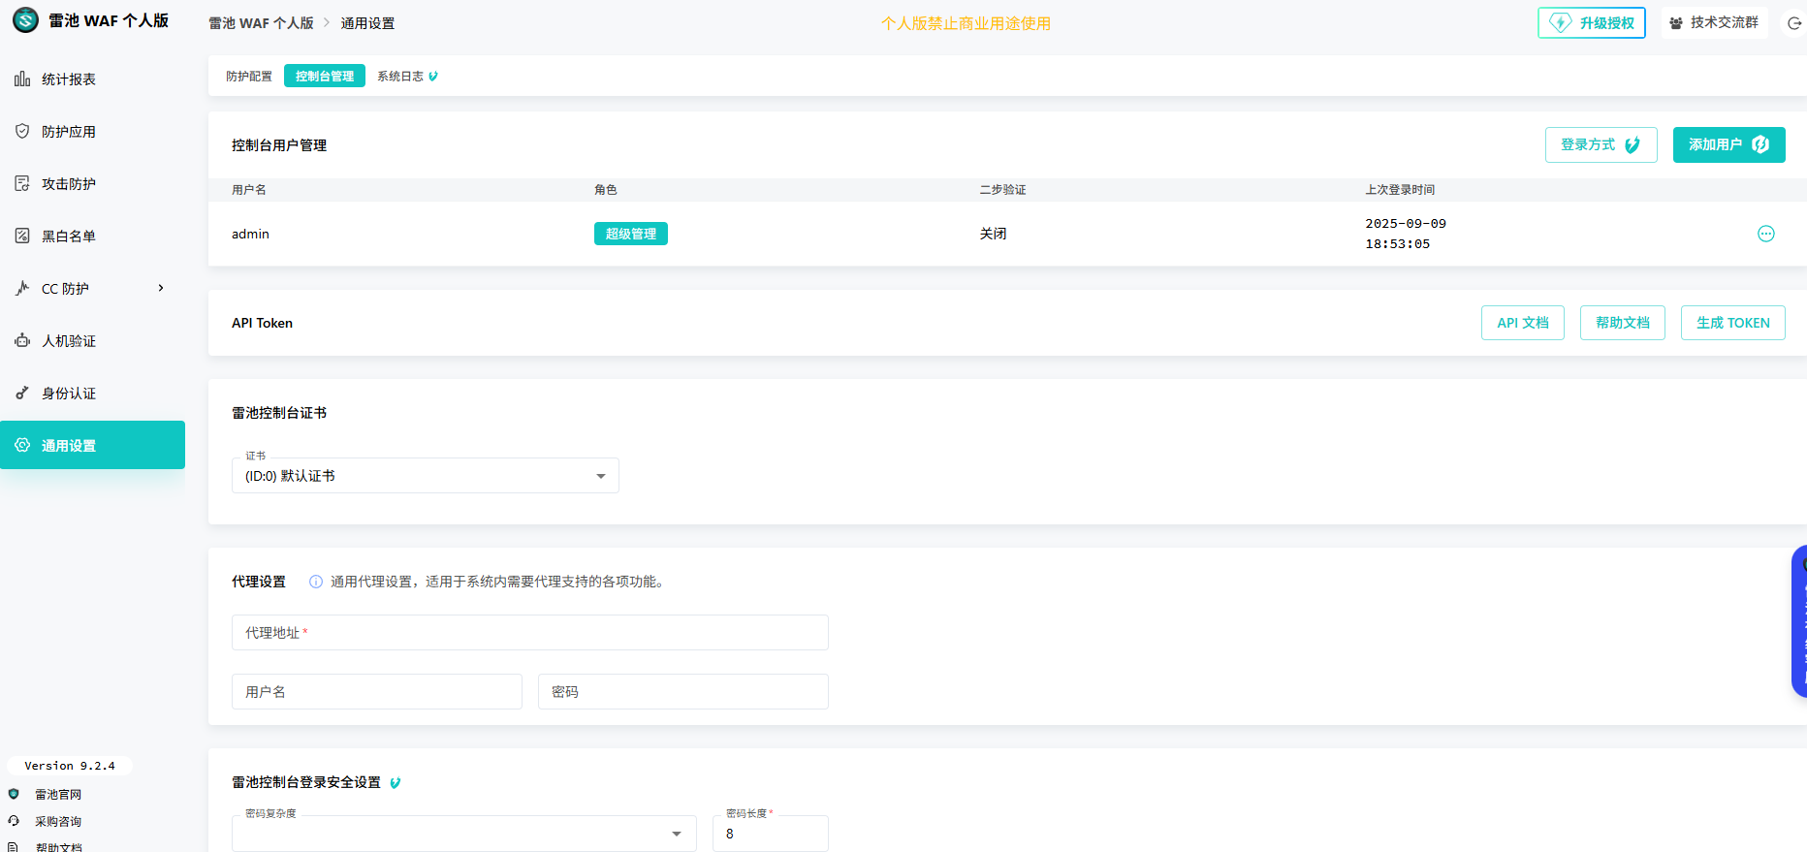This screenshot has height=852, width=1807.
Task: Click the 生成 TOKEN button
Action: (1733, 323)
